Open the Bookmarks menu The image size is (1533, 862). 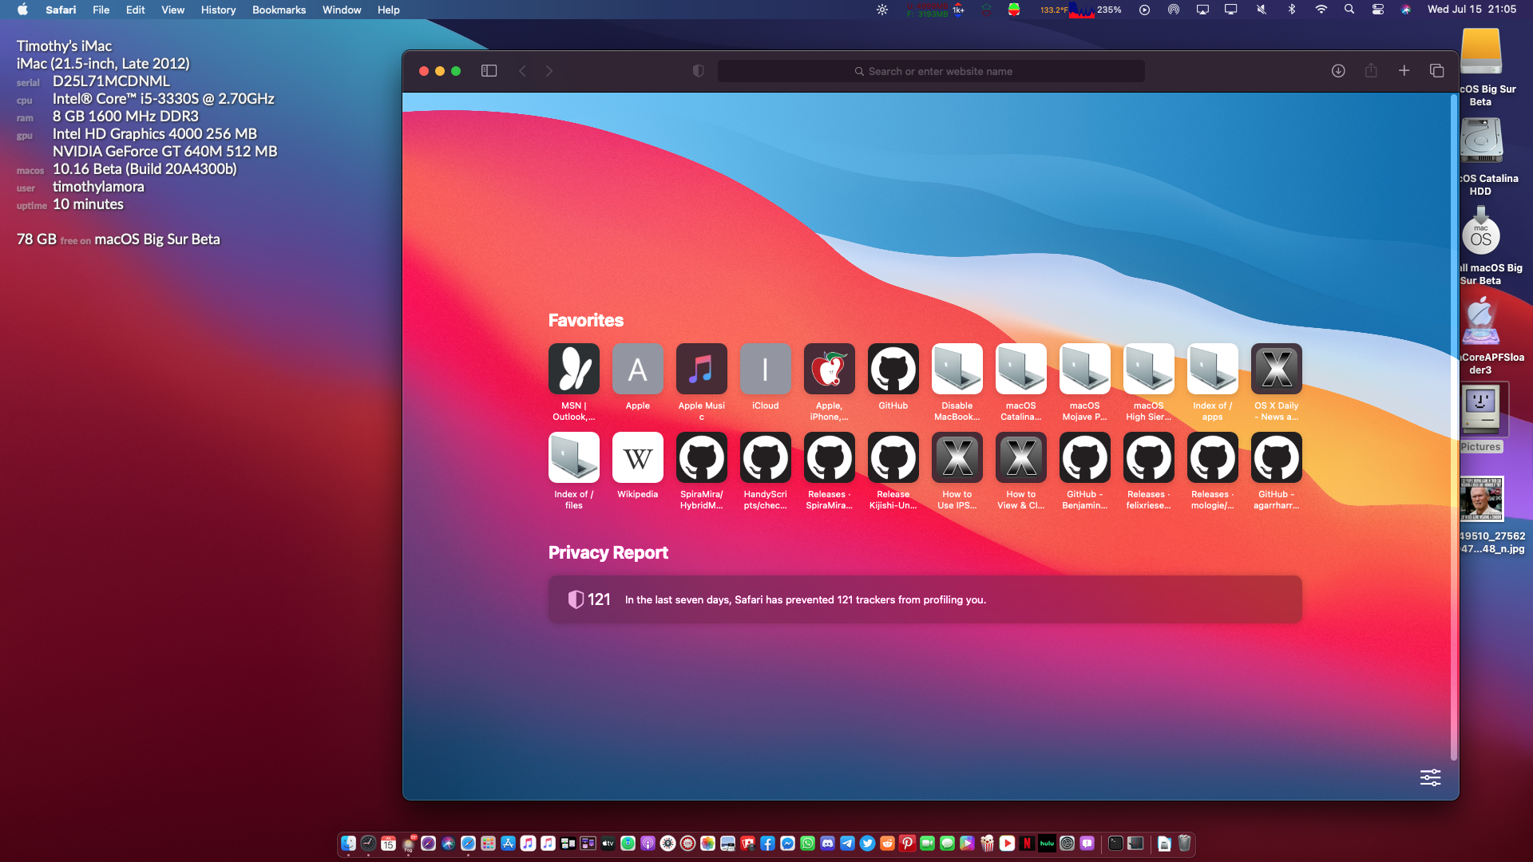(x=279, y=10)
